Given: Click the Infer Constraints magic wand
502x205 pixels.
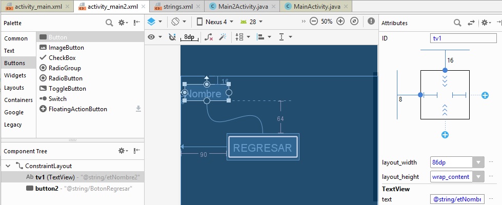Looking at the screenshot, I should pos(223,37).
